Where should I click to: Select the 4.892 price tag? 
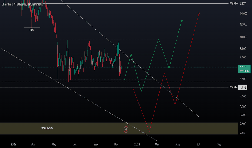[x=243, y=87]
